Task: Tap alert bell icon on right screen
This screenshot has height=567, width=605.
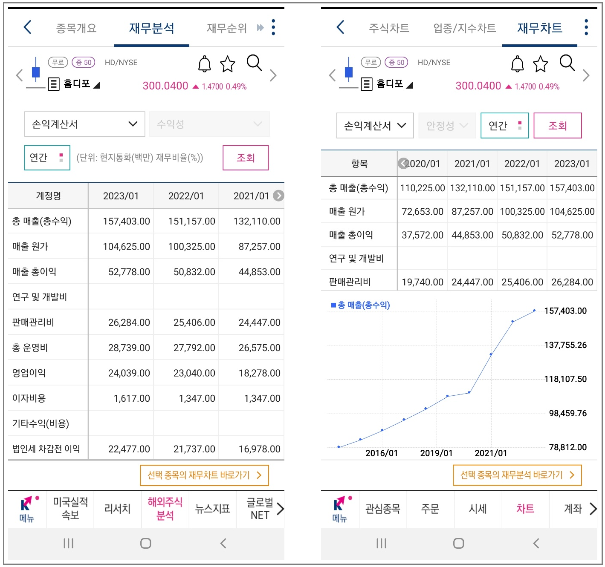Action: tap(517, 64)
